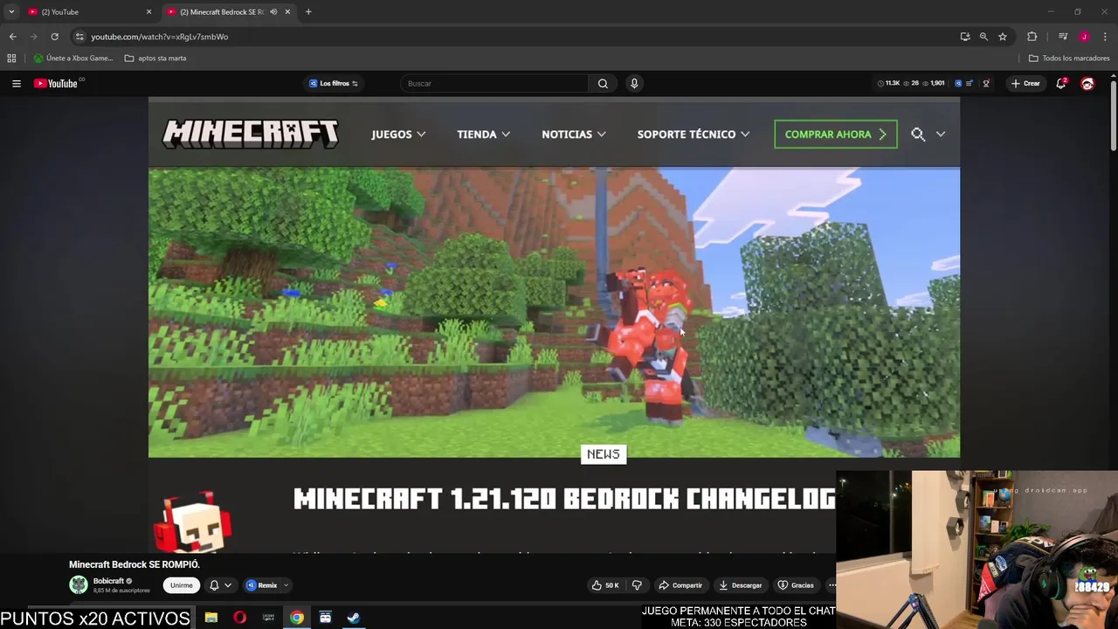Open the YouTube guide hamburger menu

(x=16, y=83)
